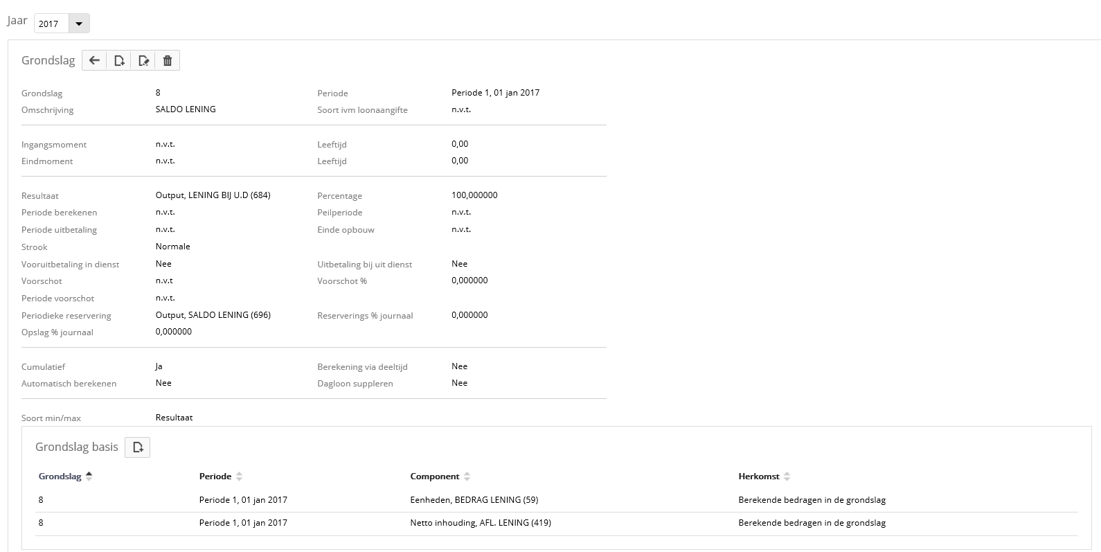This screenshot has width=1101, height=552.
Task: Add a new Grondslag record
Action: pyautogui.click(x=119, y=61)
